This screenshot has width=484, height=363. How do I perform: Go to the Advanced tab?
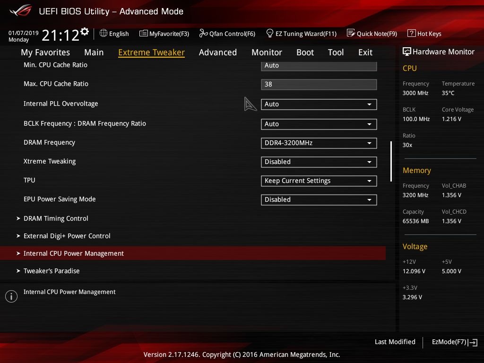(x=218, y=52)
